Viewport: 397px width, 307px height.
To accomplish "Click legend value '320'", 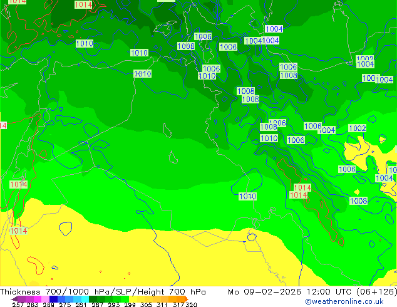I will pos(191,304).
